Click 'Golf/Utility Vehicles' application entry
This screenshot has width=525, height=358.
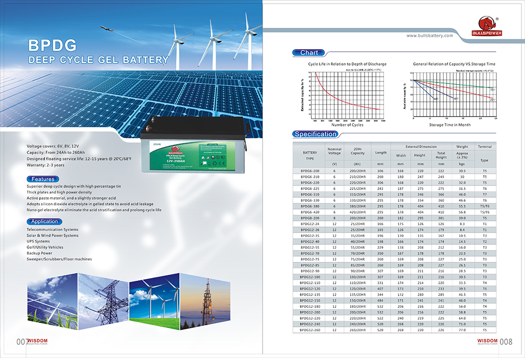[45, 247]
